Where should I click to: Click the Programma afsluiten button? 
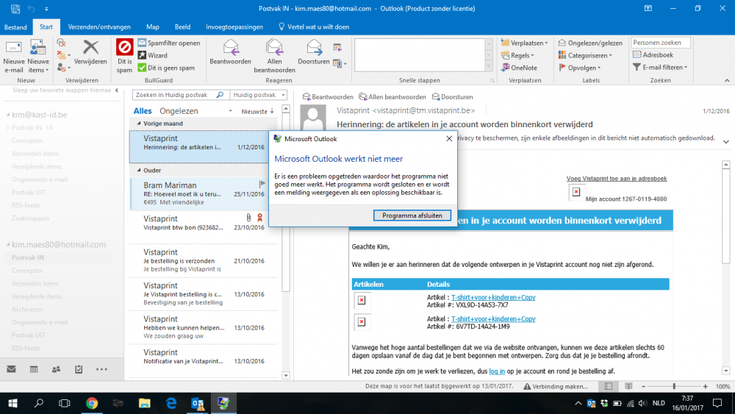coord(412,215)
